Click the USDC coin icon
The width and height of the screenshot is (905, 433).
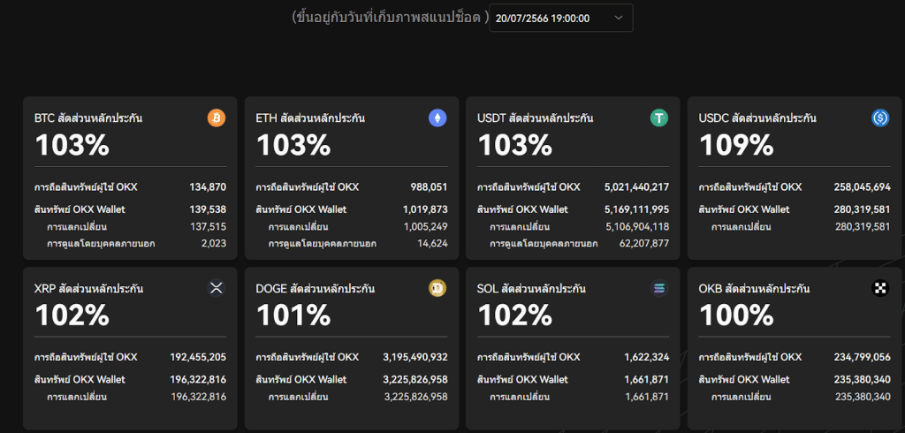coord(880,118)
